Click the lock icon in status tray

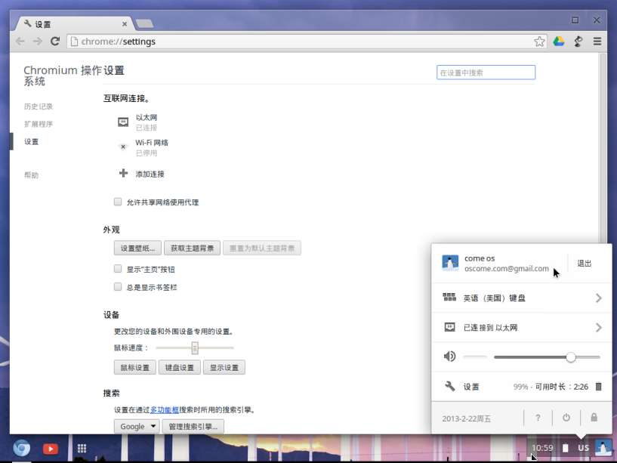(x=594, y=417)
